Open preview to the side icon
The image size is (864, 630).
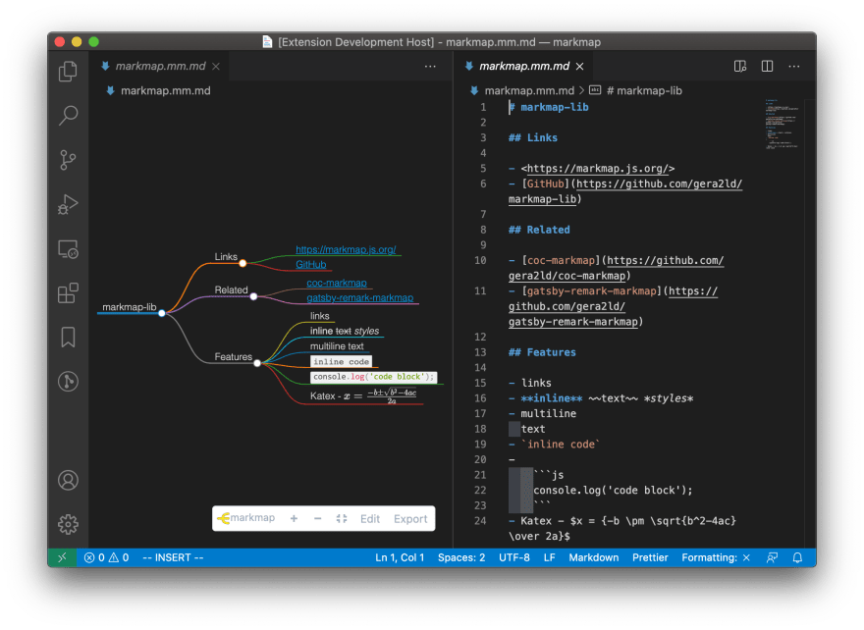[739, 66]
